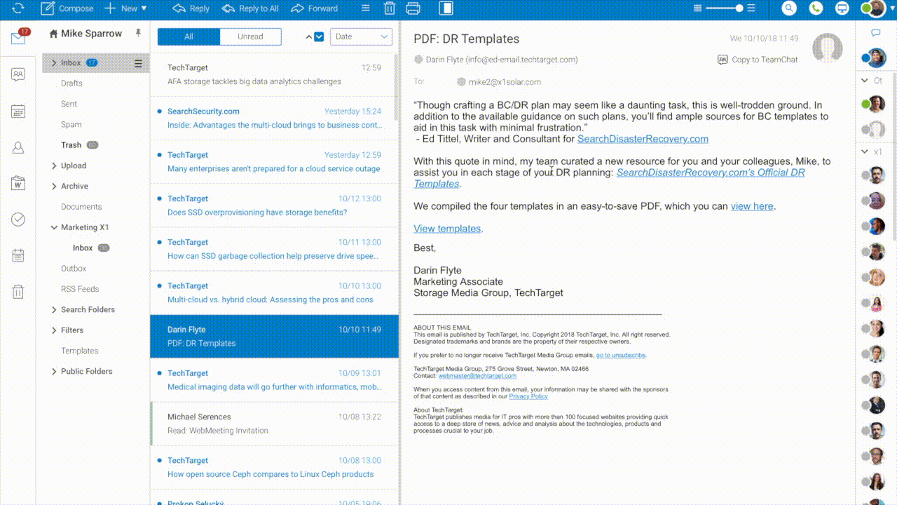
Task: Click the green phone dialer icon
Action: click(x=816, y=8)
